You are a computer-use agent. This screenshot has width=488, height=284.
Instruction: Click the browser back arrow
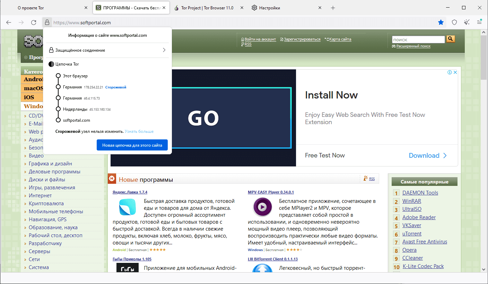tap(9, 23)
